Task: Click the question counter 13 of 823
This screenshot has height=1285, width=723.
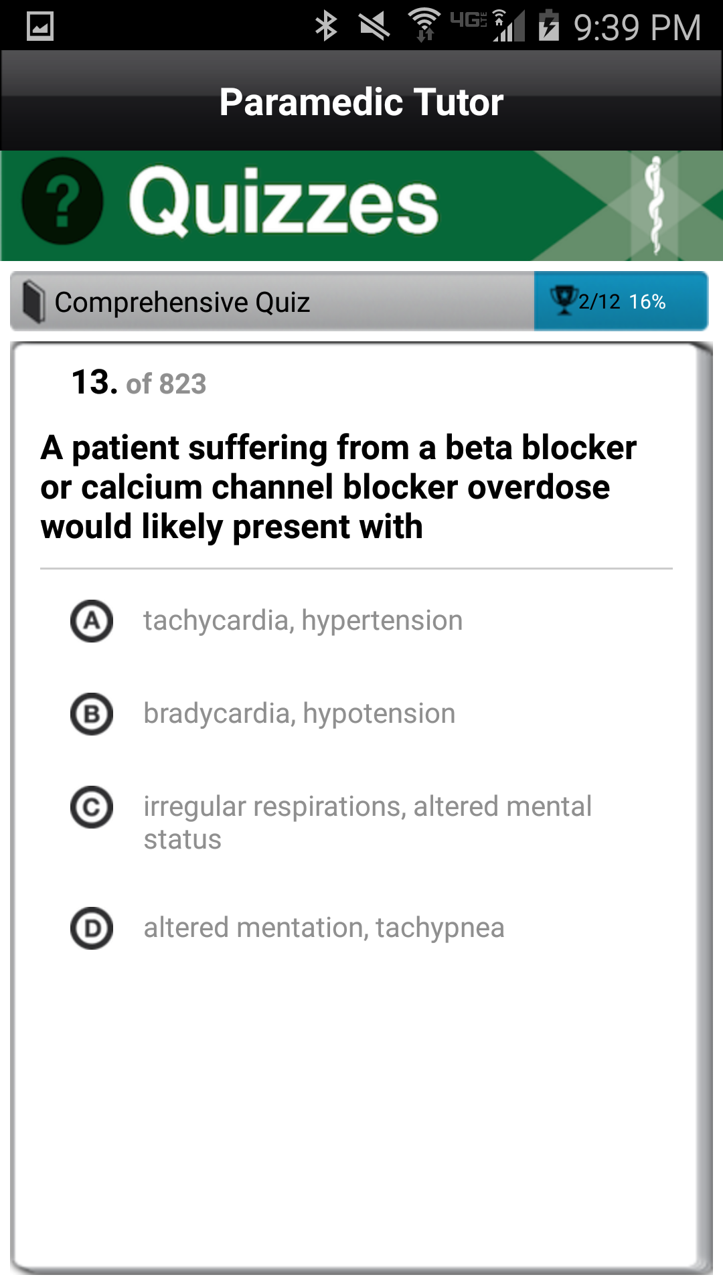Action: click(137, 383)
